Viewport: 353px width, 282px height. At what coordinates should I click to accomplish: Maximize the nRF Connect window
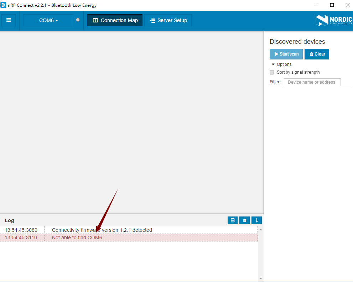[x=332, y=5]
